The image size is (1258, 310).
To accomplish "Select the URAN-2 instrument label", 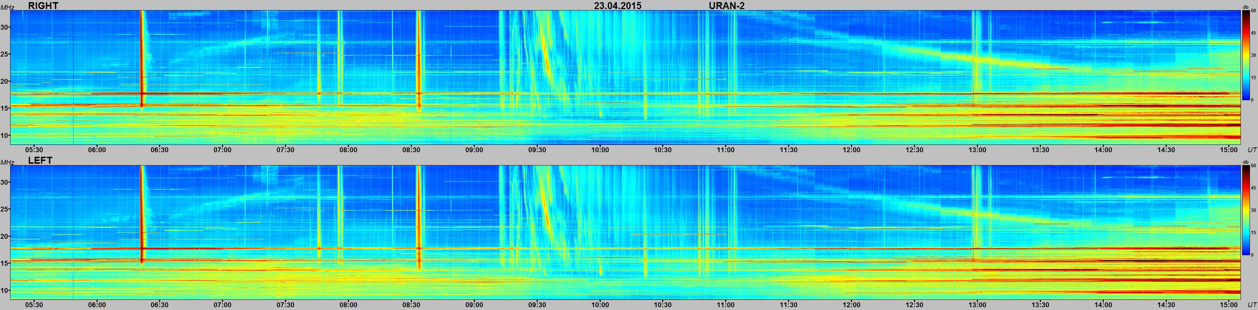I will [727, 5].
